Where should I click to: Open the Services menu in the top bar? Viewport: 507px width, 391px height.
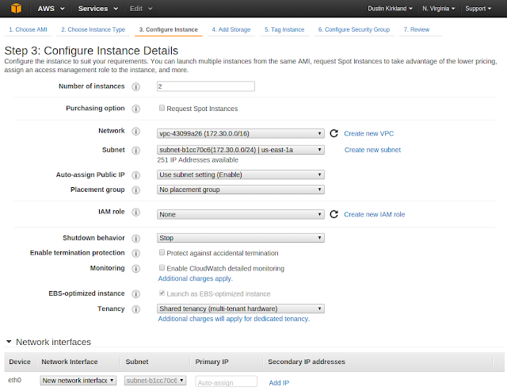[98, 9]
